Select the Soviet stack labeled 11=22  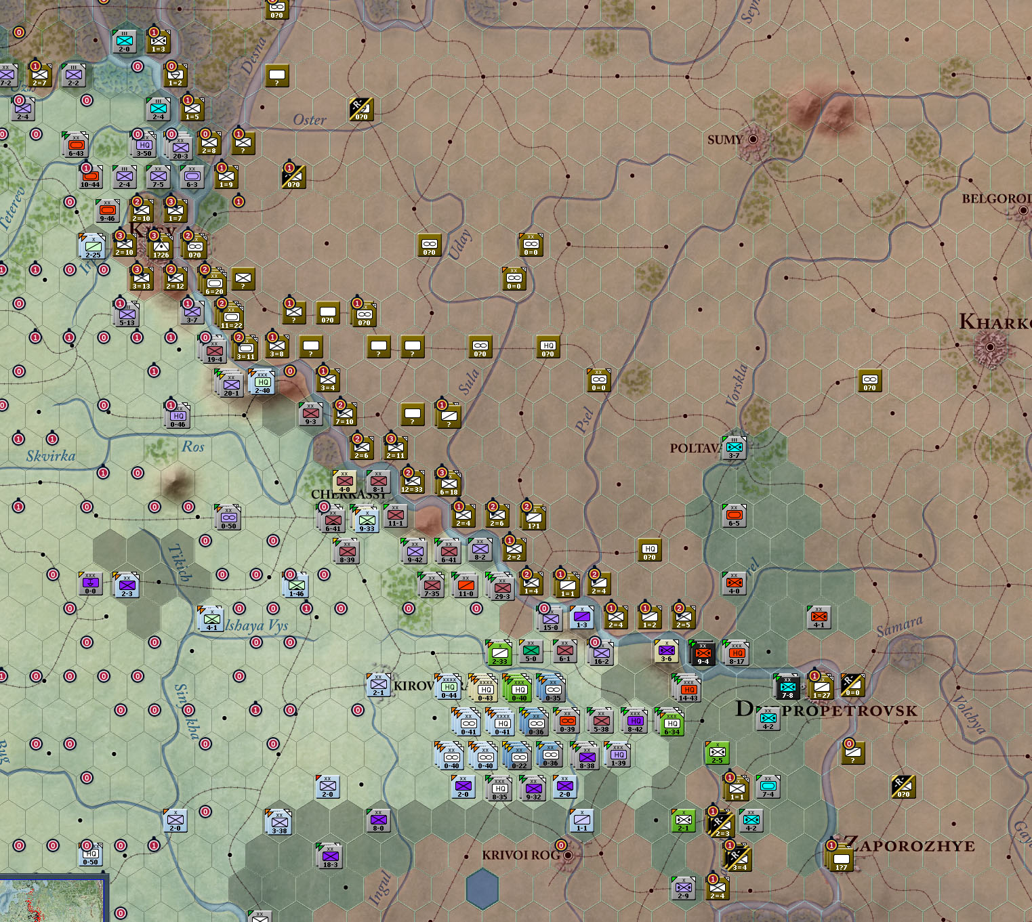tap(231, 316)
